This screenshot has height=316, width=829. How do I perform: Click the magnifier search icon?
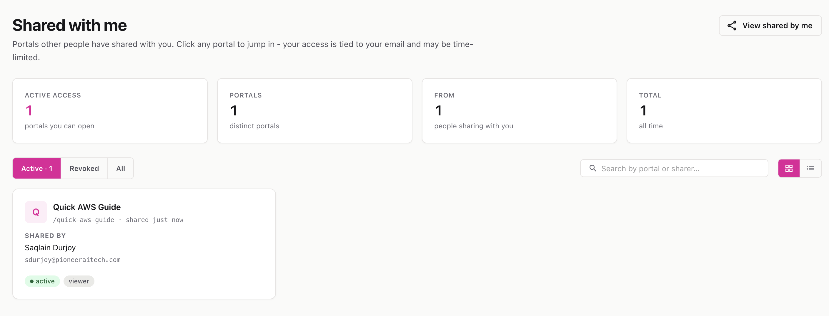[x=592, y=168]
